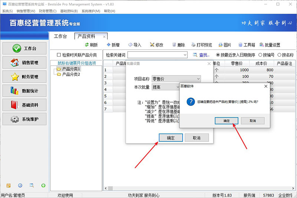The image size is (297, 198).
Task: Open the 系统(S) menu
Action: coord(7,11)
